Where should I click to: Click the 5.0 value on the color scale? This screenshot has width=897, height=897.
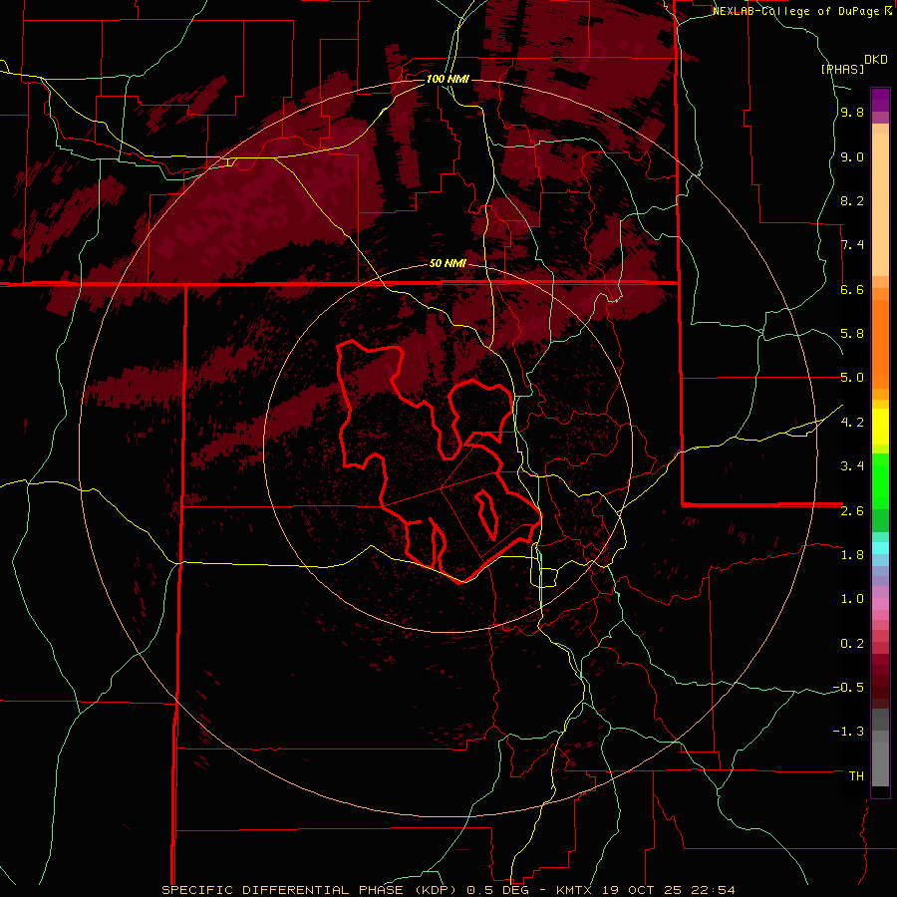pos(852,378)
